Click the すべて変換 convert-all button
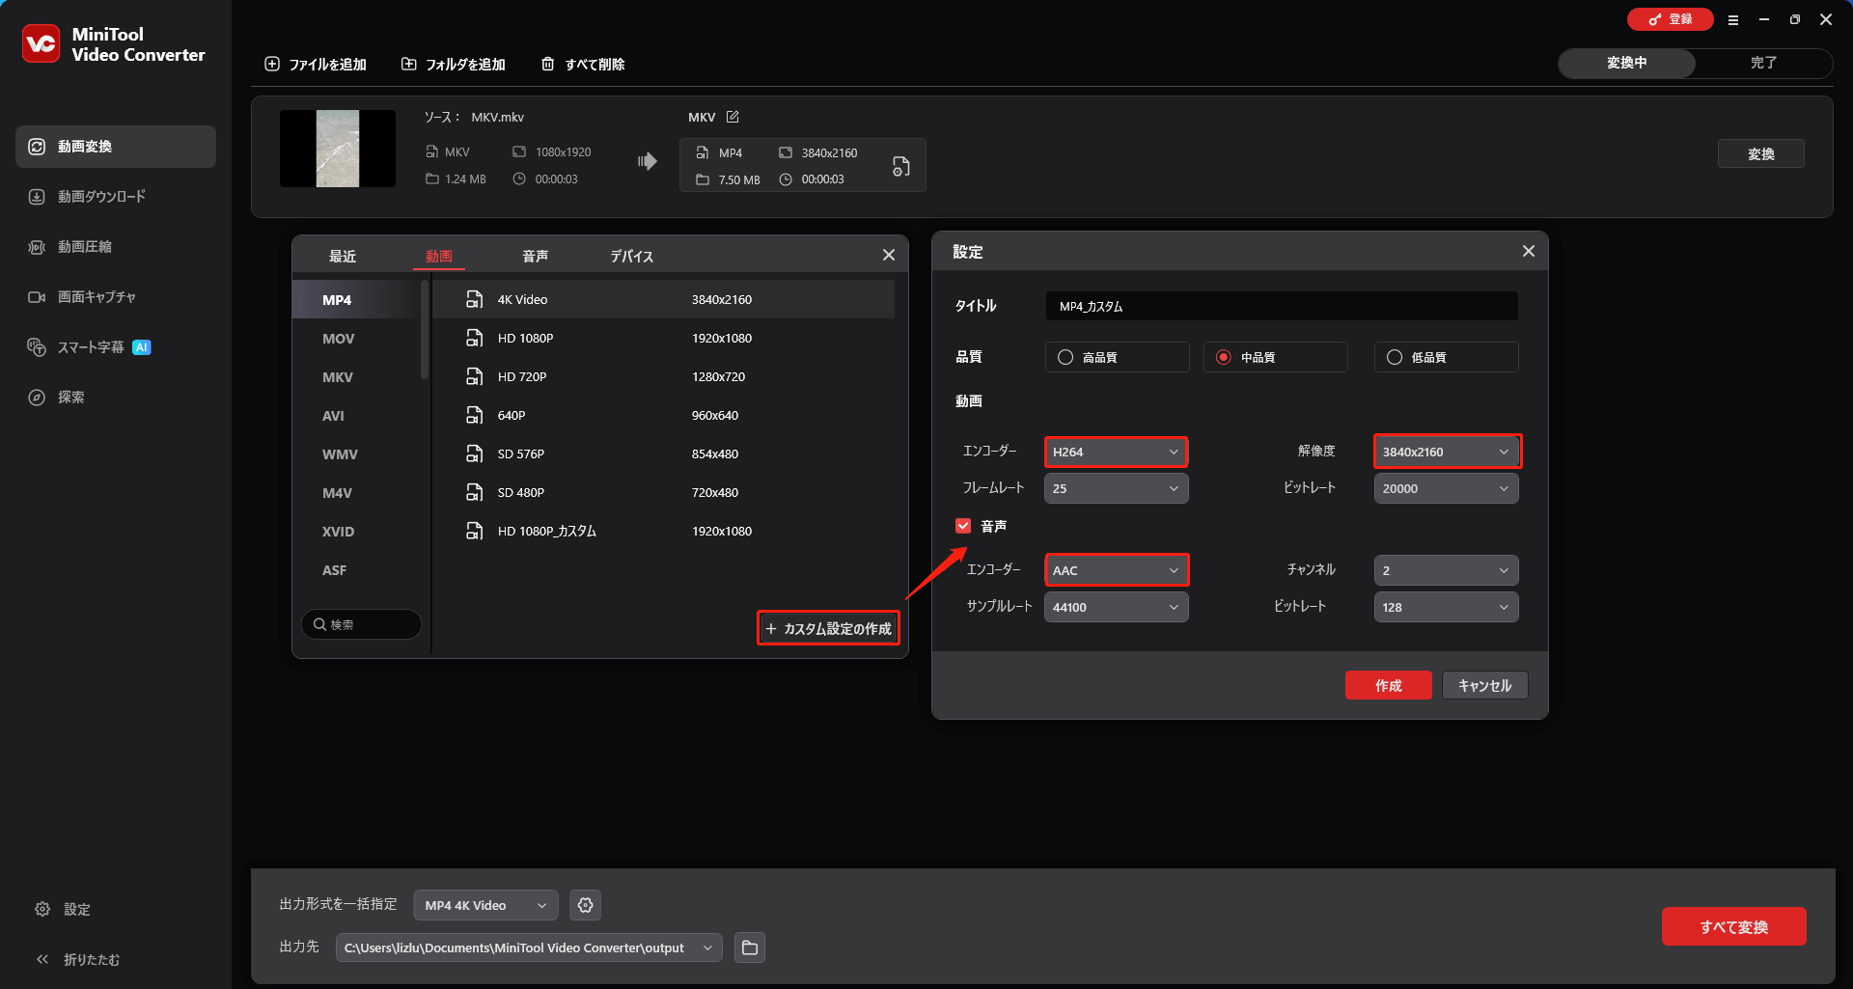This screenshot has height=989, width=1853. [x=1733, y=926]
